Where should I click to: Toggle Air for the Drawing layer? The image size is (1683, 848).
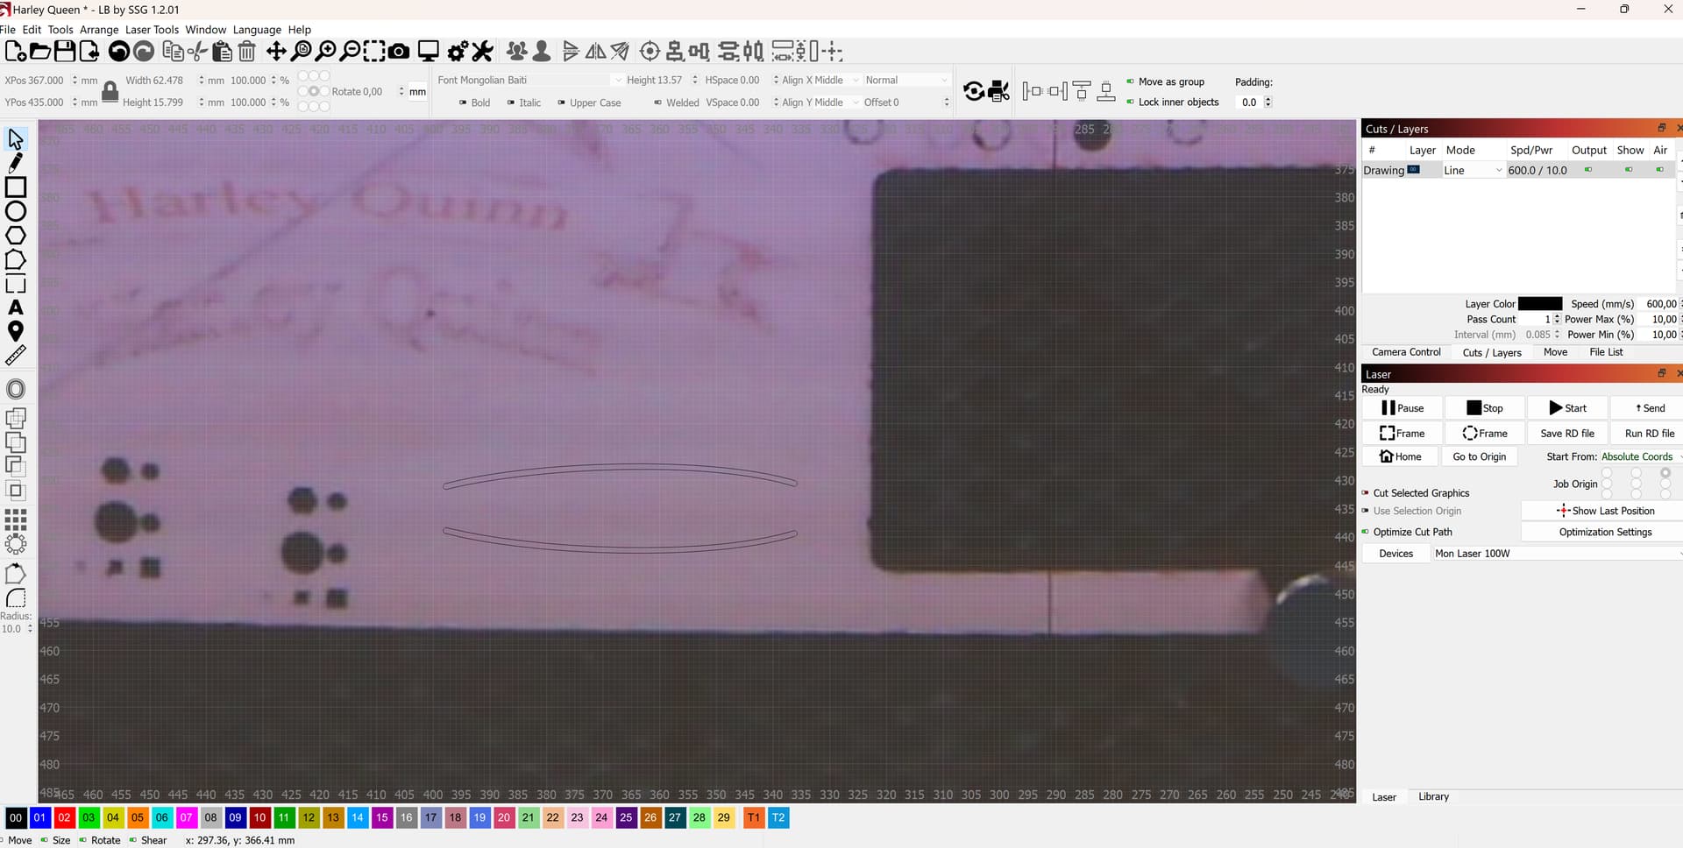click(1659, 170)
